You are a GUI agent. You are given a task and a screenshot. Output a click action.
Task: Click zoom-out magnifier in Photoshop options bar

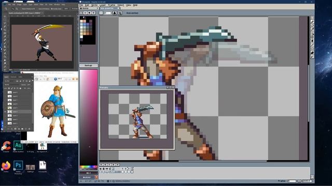17,9
